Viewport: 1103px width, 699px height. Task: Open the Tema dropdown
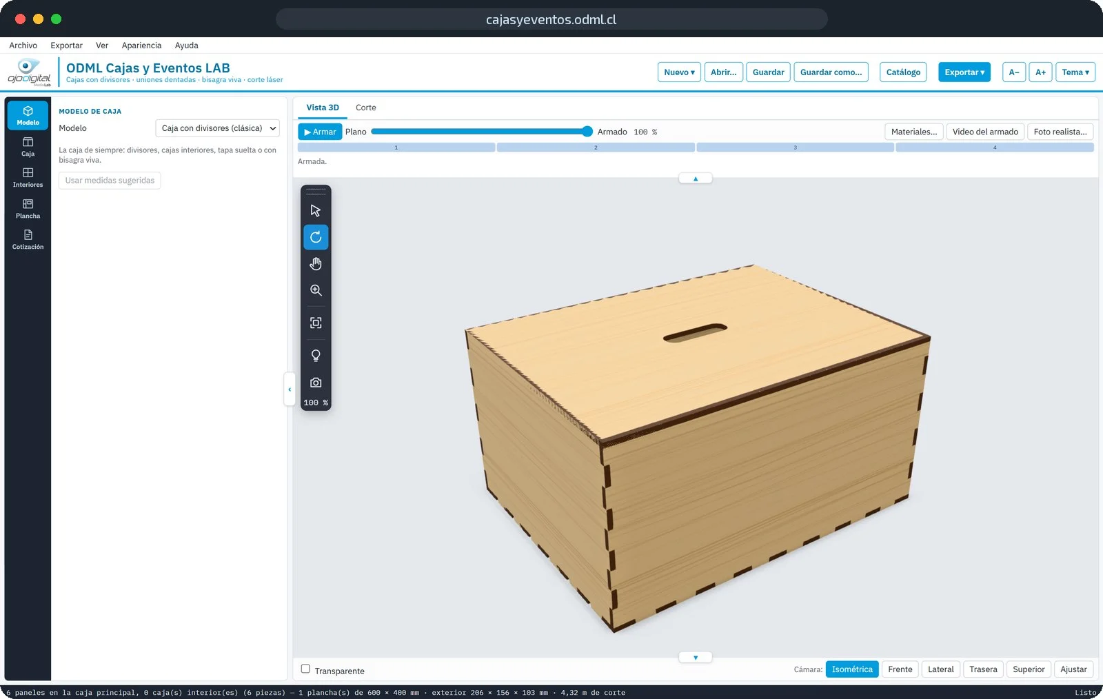coord(1075,72)
